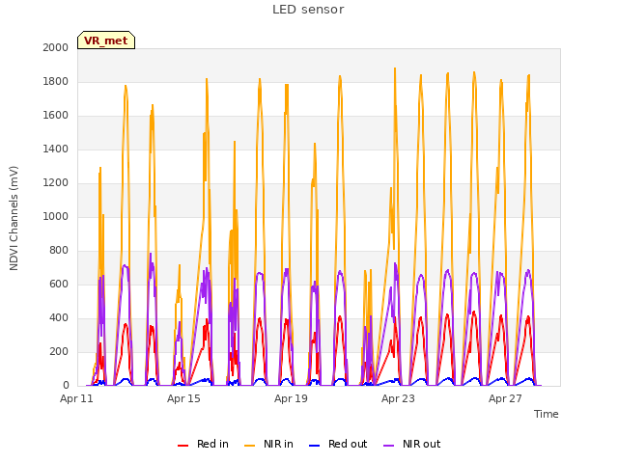Click the 200 y-axis tick label

[x=59, y=351]
